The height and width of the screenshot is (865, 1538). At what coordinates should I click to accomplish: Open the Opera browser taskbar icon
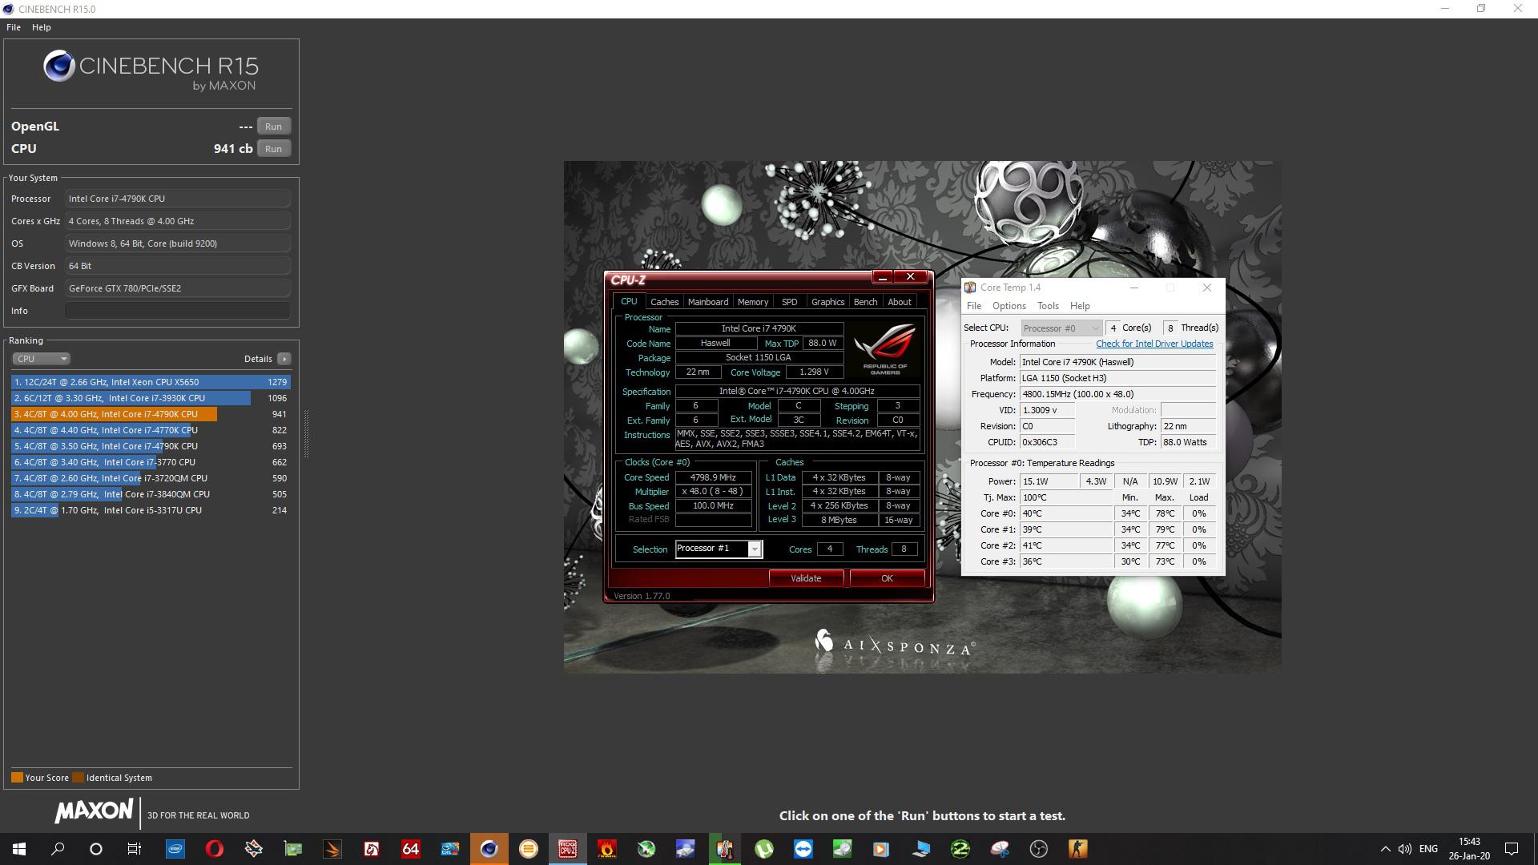tap(214, 849)
